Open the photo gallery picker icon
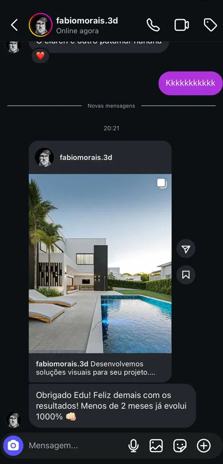Screen dimensions: 223x464 [156, 446]
